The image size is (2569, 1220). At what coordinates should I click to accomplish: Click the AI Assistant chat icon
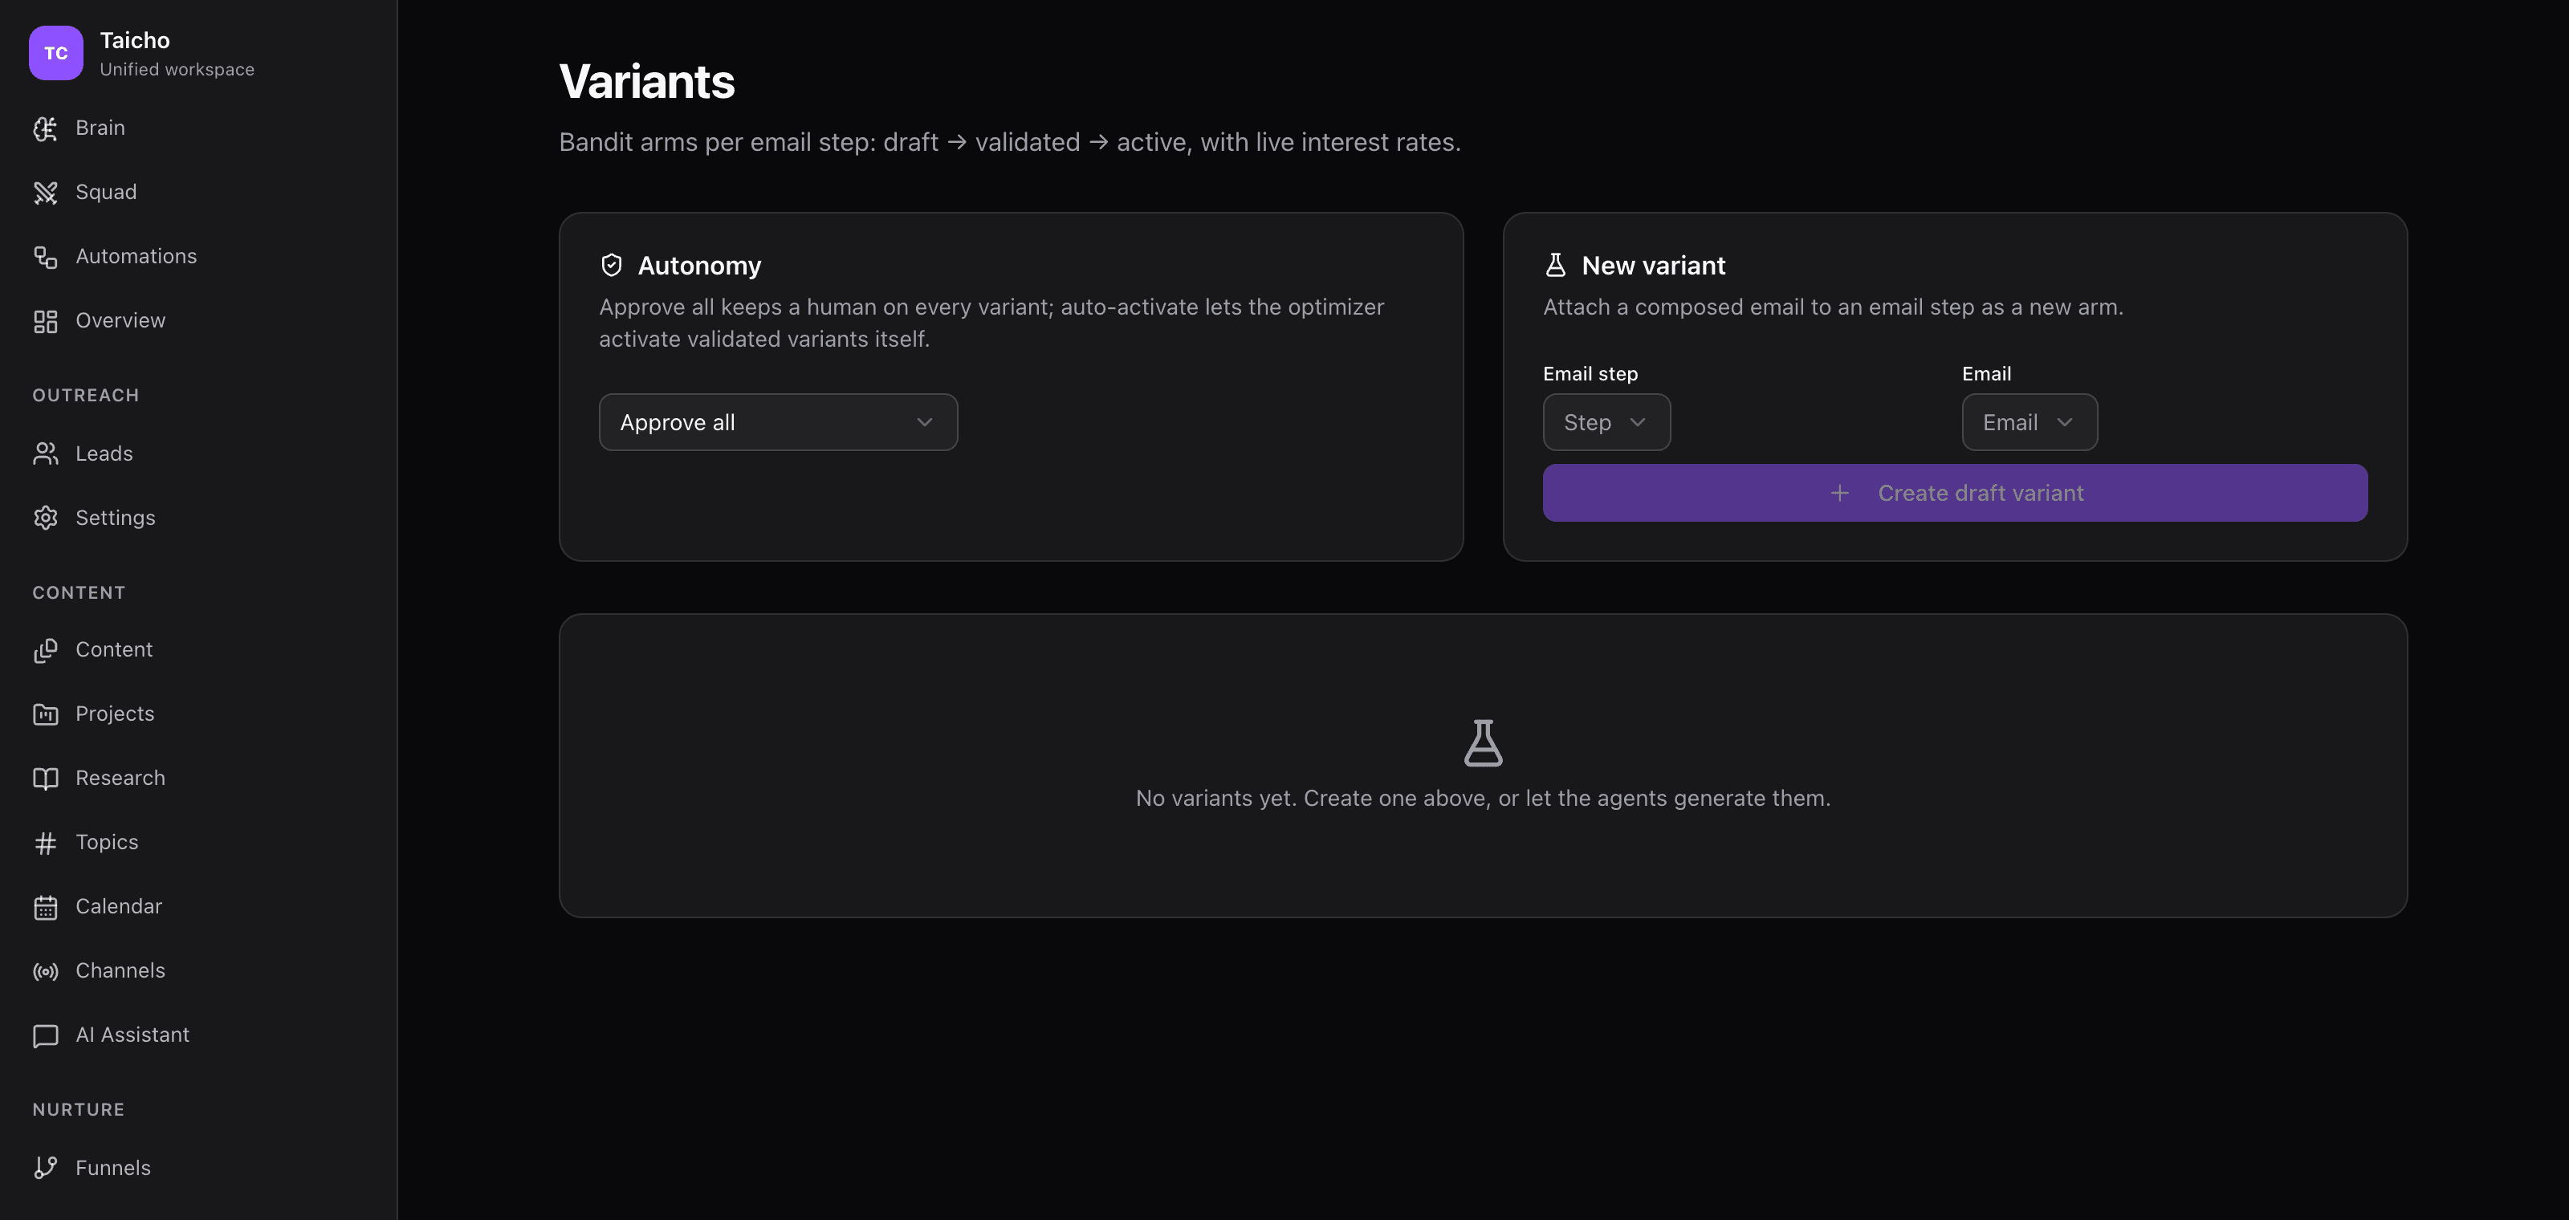[x=45, y=1035]
